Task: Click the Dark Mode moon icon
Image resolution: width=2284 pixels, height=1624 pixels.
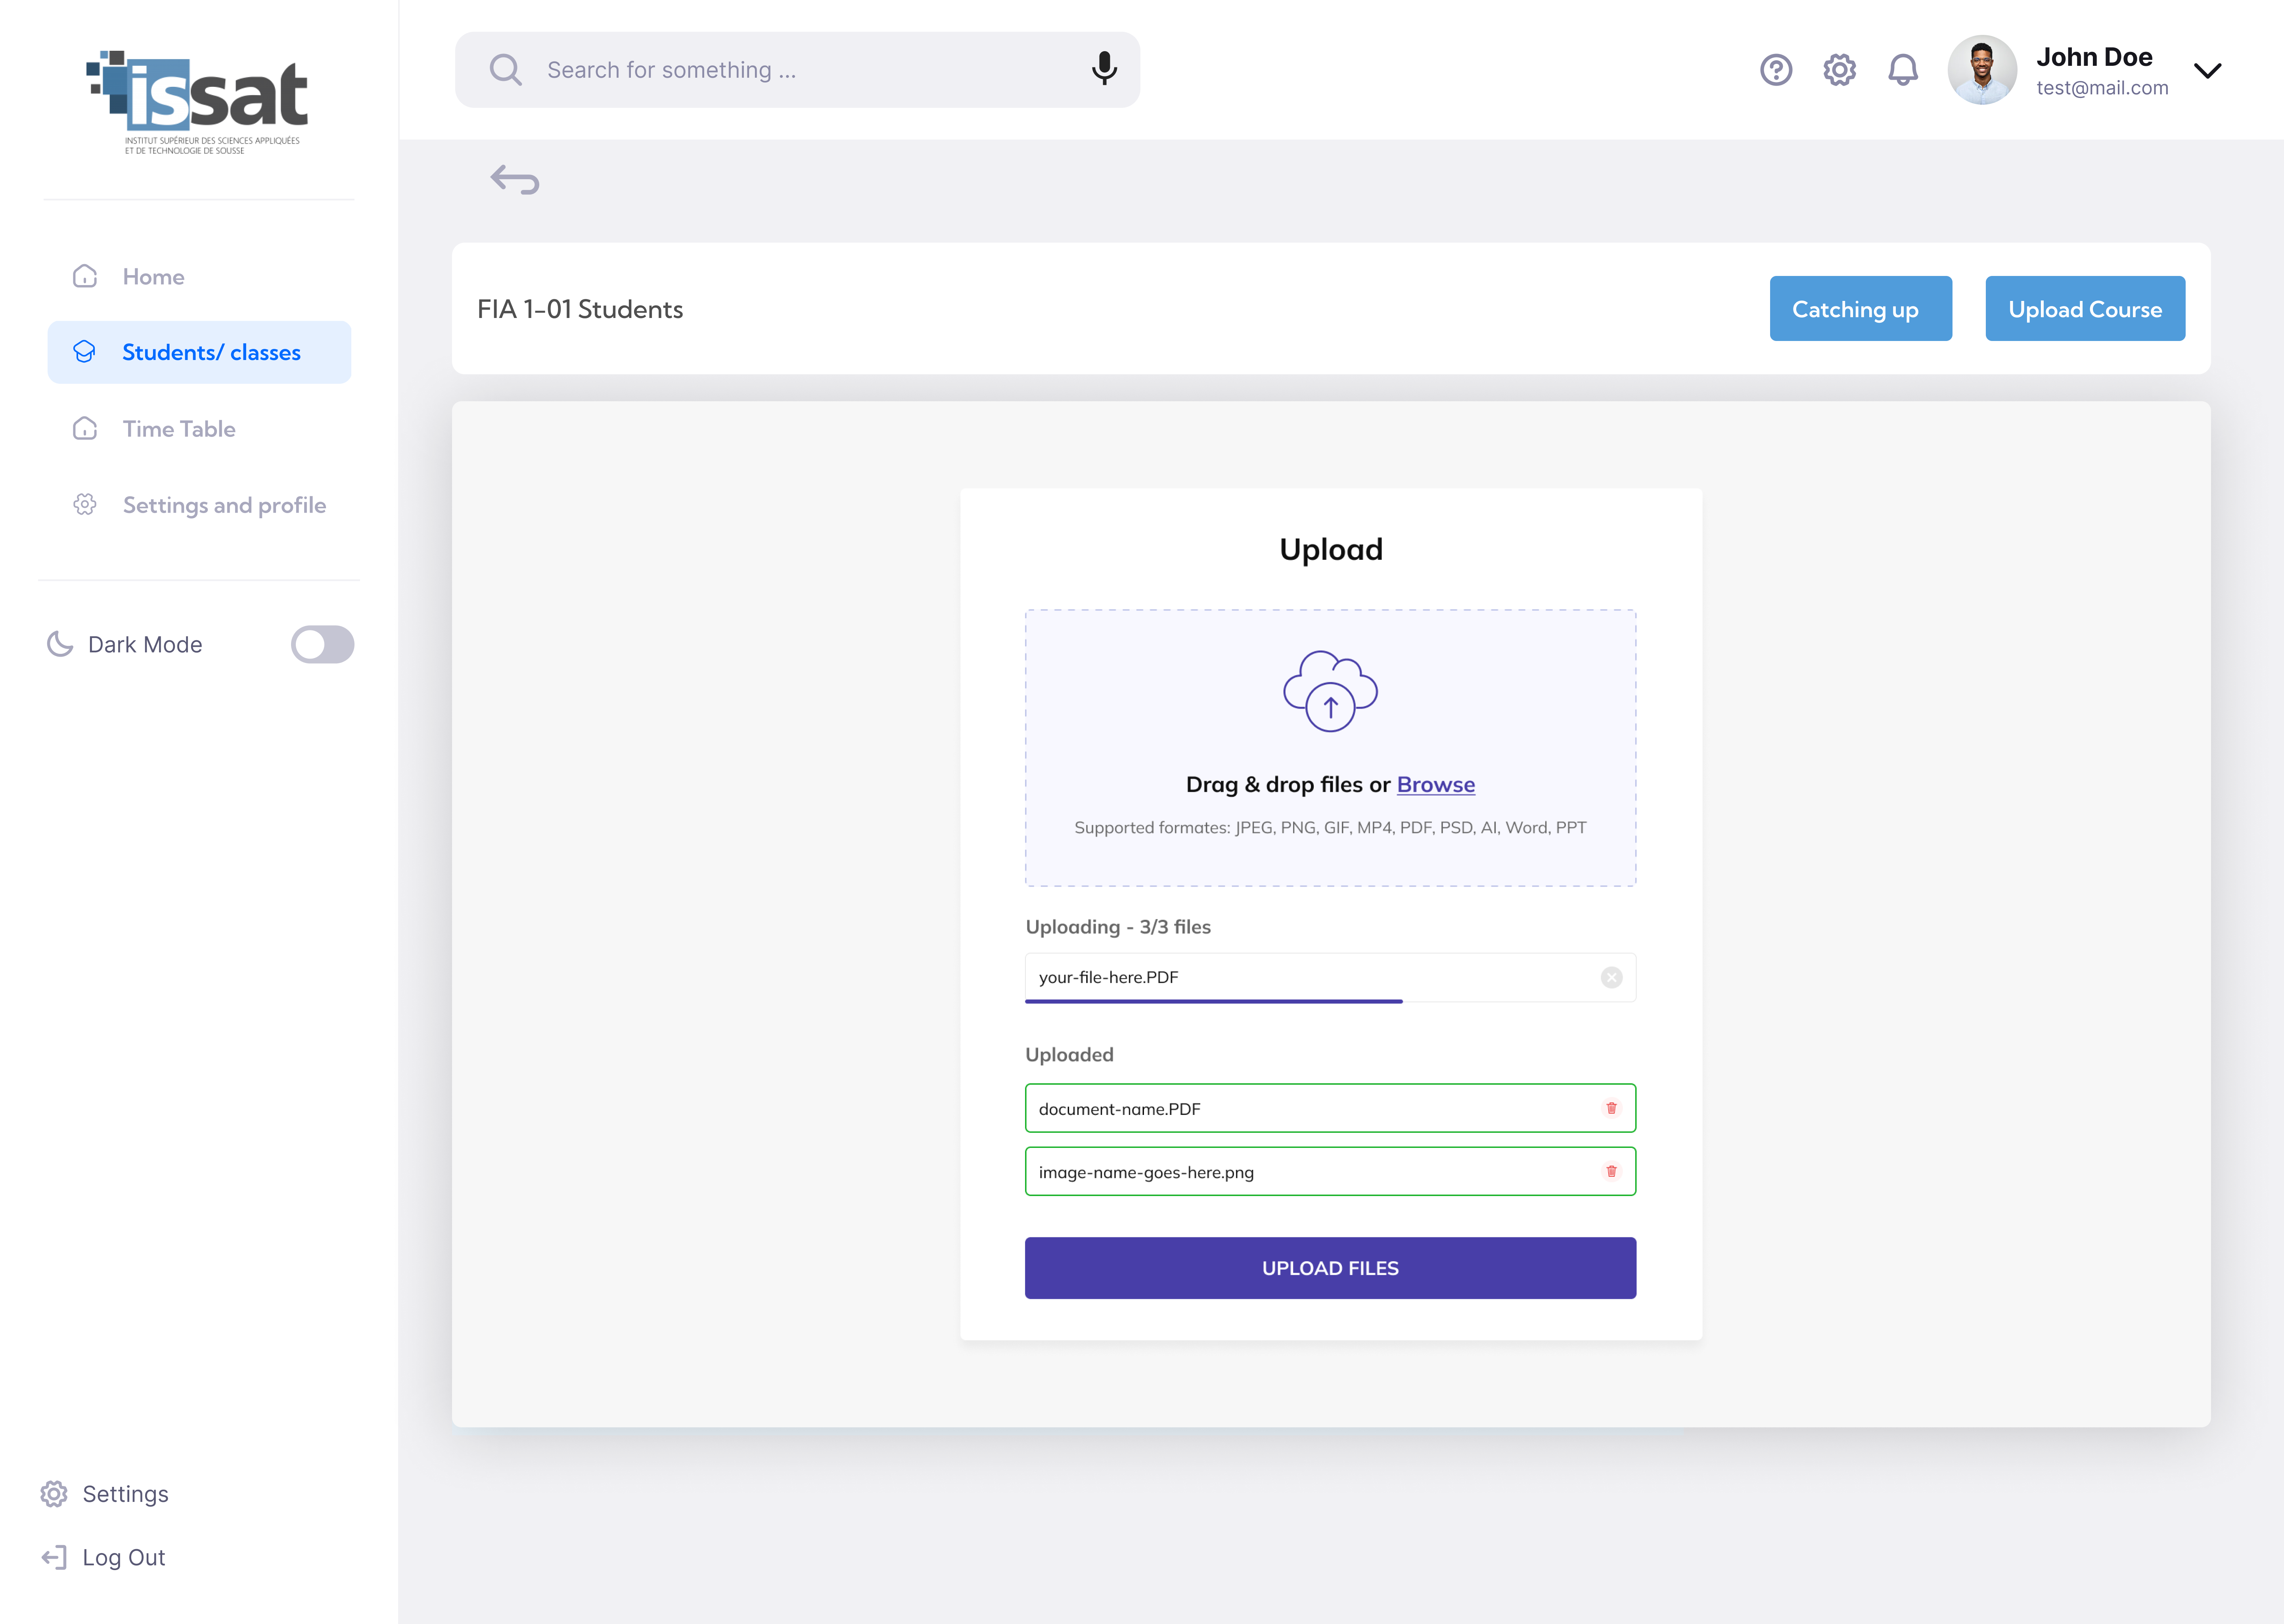Action: 60,644
